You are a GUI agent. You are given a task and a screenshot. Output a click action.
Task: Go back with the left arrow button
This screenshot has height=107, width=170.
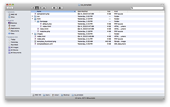click(8, 8)
